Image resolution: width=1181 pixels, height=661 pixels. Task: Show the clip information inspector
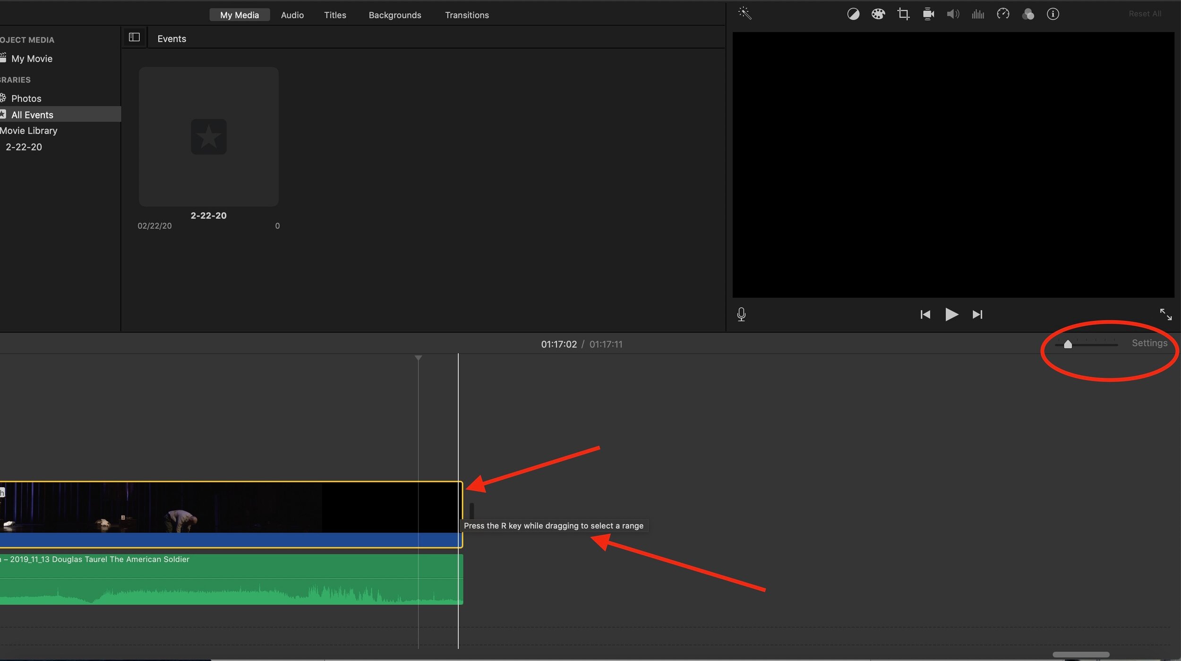tap(1053, 14)
